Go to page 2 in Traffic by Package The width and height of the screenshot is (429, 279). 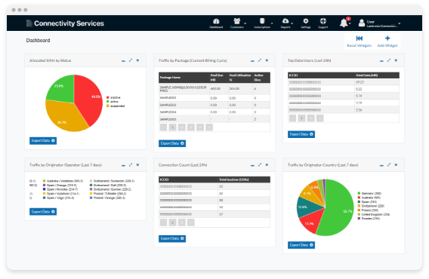(x=182, y=127)
